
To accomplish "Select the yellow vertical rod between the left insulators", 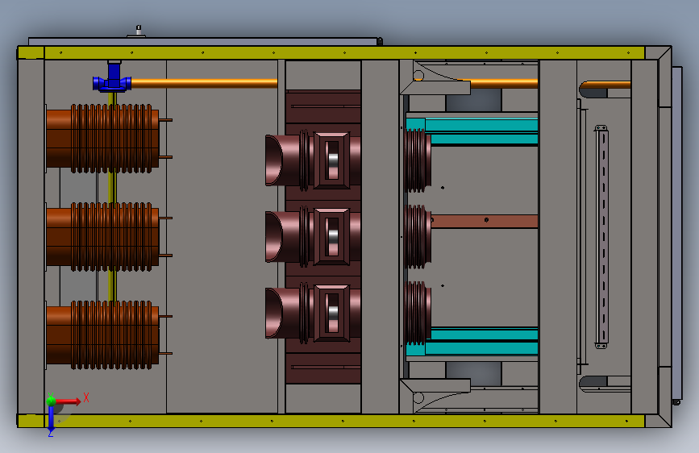I will 112,187.
